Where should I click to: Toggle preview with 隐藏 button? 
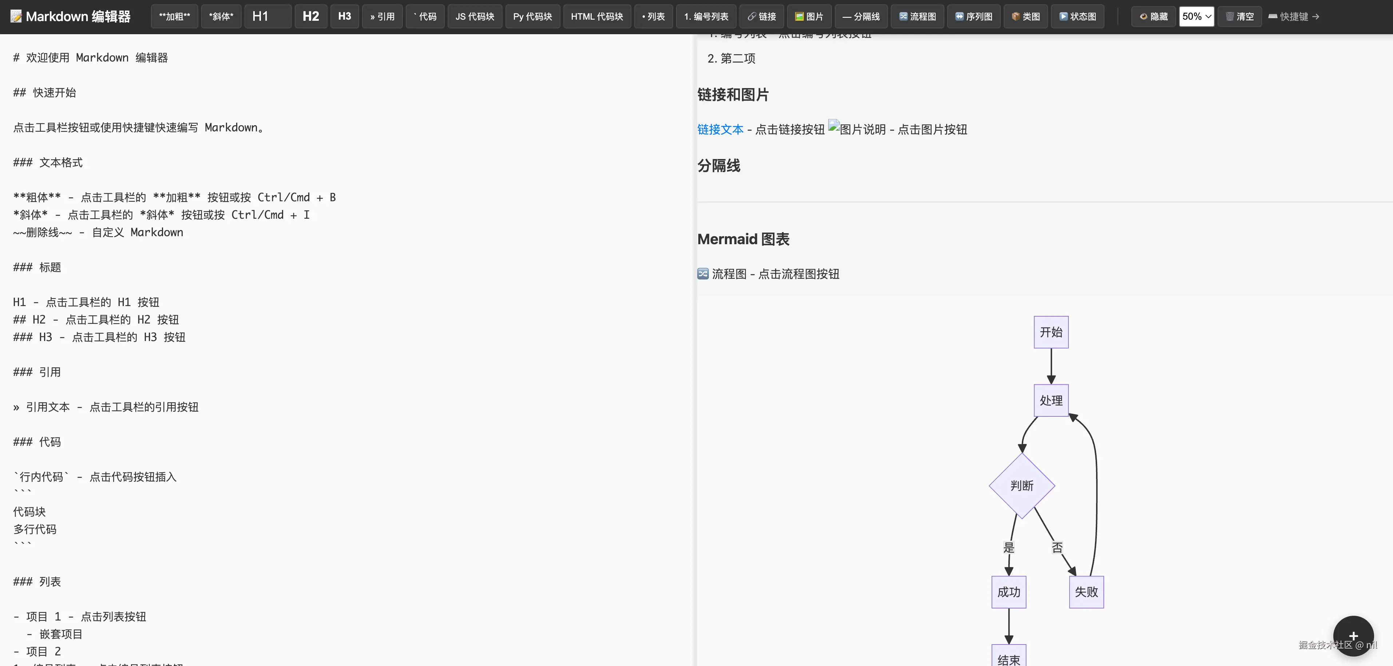pos(1154,16)
